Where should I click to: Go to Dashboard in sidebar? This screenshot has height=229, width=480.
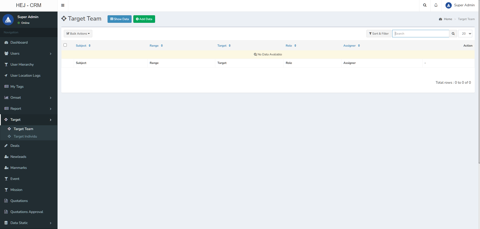(29, 43)
